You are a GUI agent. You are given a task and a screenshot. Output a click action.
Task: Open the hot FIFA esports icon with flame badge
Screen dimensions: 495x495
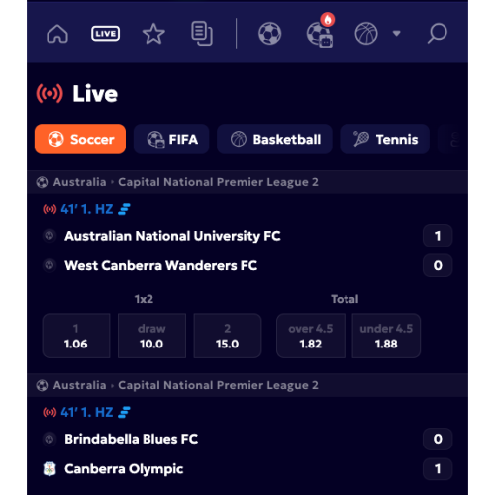tap(320, 31)
